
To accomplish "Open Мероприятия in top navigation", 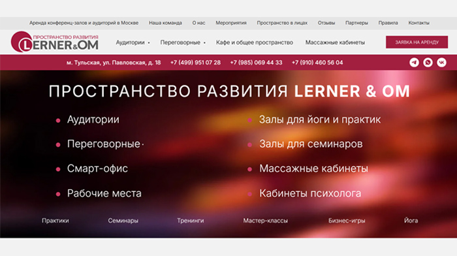I will (231, 23).
